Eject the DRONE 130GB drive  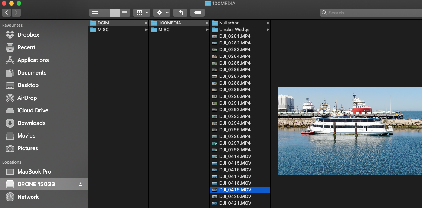pos(81,184)
